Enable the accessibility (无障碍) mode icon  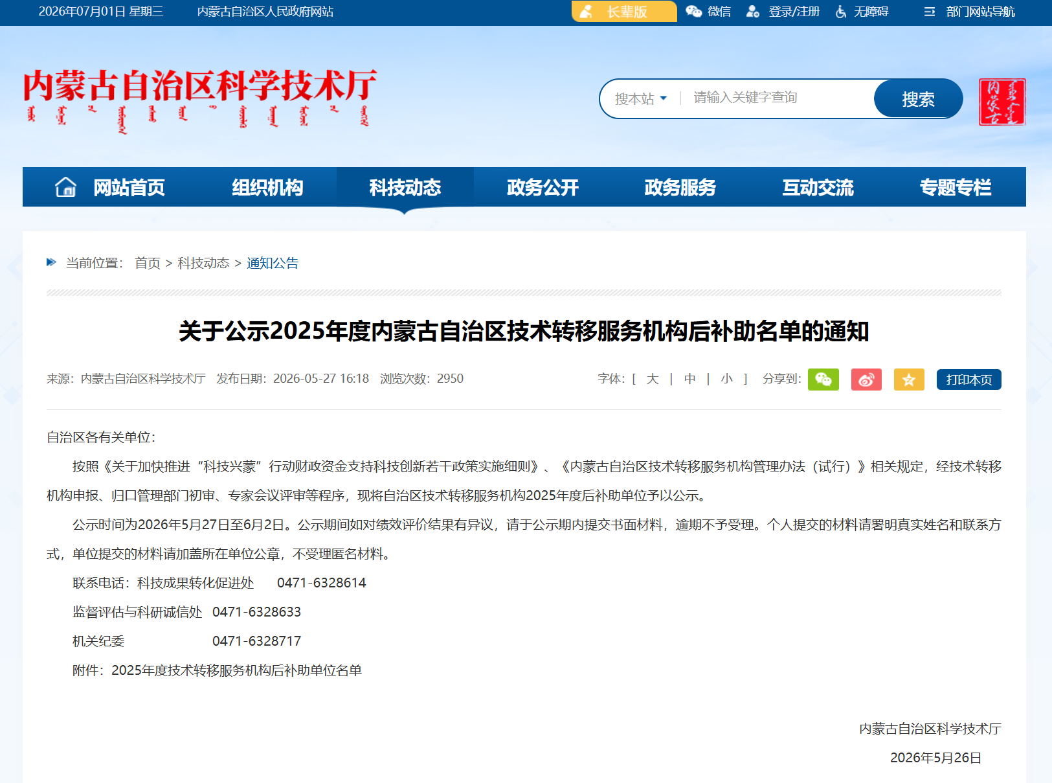841,12
